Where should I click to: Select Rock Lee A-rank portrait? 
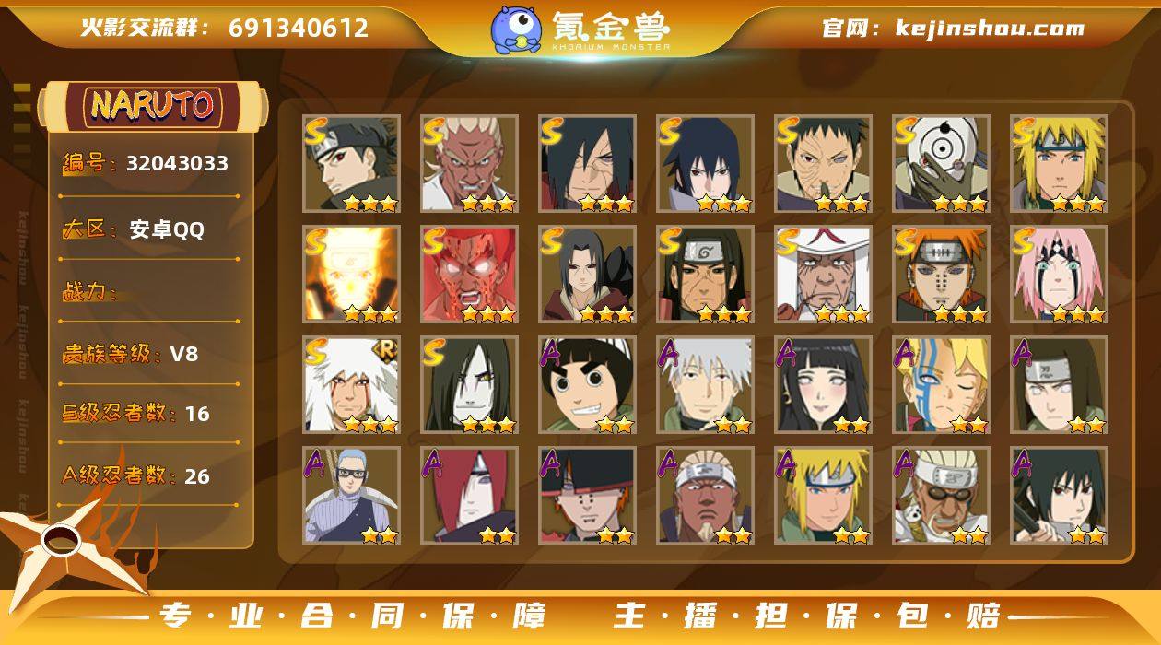(x=587, y=384)
